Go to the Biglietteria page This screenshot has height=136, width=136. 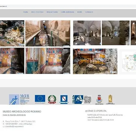pyautogui.click(x=52, y=12)
